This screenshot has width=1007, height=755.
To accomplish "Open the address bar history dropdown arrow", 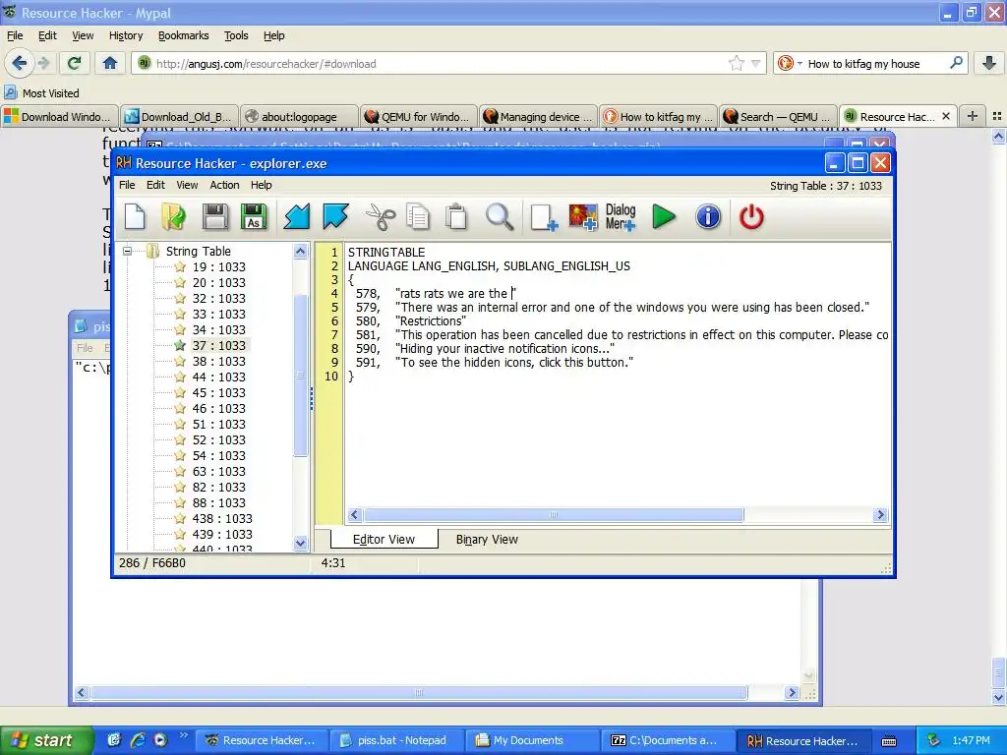I will [x=756, y=64].
